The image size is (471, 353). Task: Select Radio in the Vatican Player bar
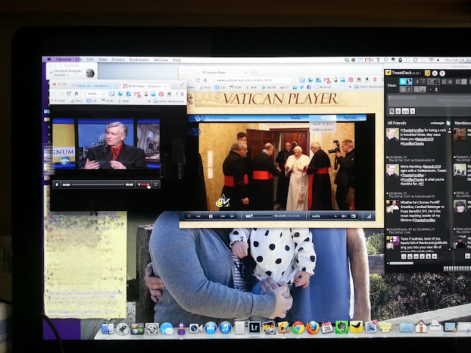pyautogui.click(x=296, y=118)
